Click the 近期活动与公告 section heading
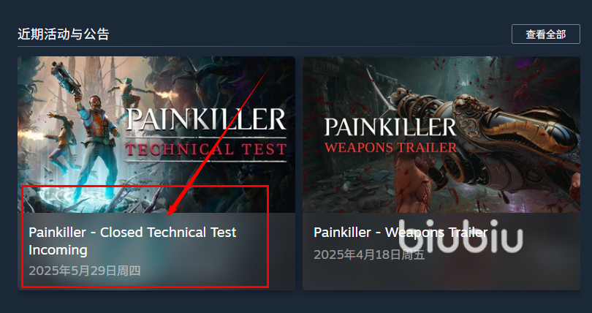Viewport: 592px width, 313px height. (64, 34)
